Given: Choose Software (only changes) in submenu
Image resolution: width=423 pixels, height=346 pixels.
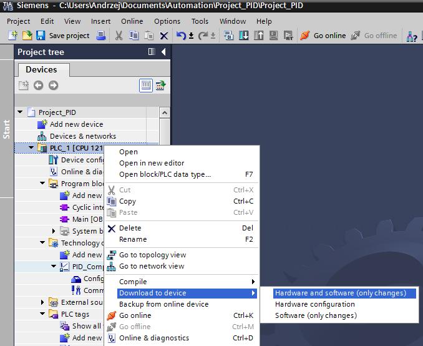Looking at the screenshot, I should click(x=344, y=315).
